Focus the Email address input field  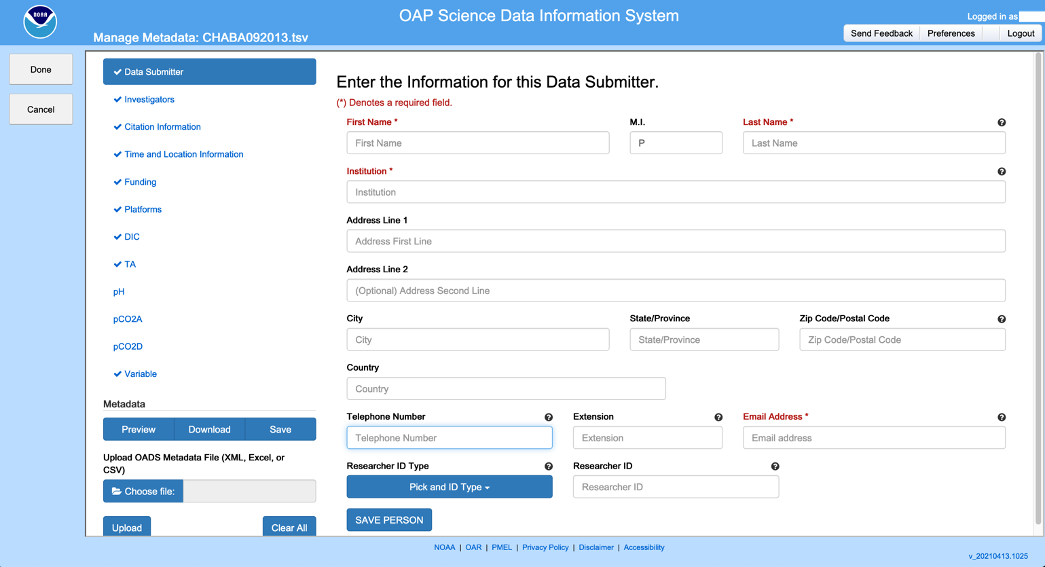[x=873, y=438]
